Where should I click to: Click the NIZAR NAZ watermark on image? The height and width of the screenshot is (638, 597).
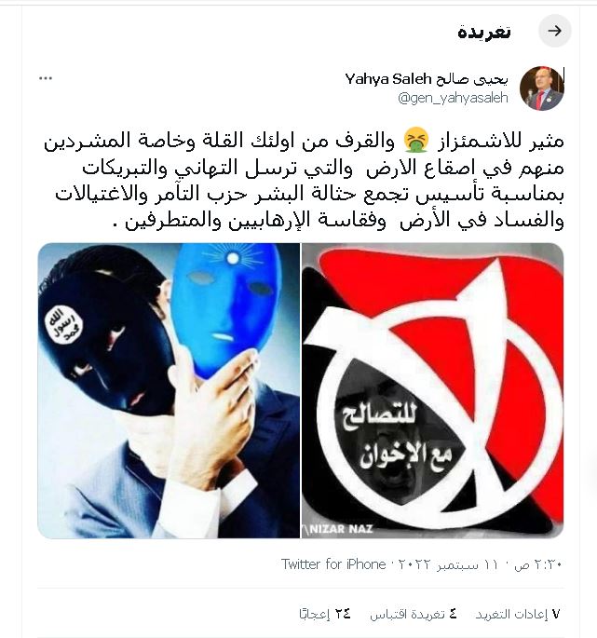(x=339, y=529)
